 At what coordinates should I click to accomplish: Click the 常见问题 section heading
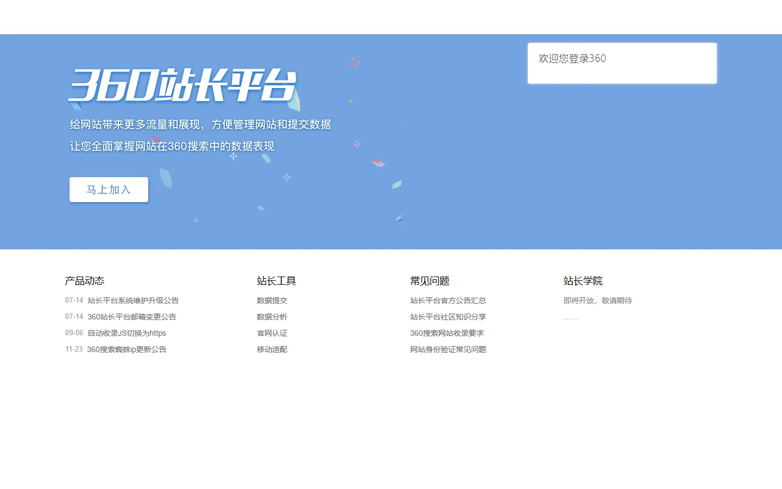430,281
